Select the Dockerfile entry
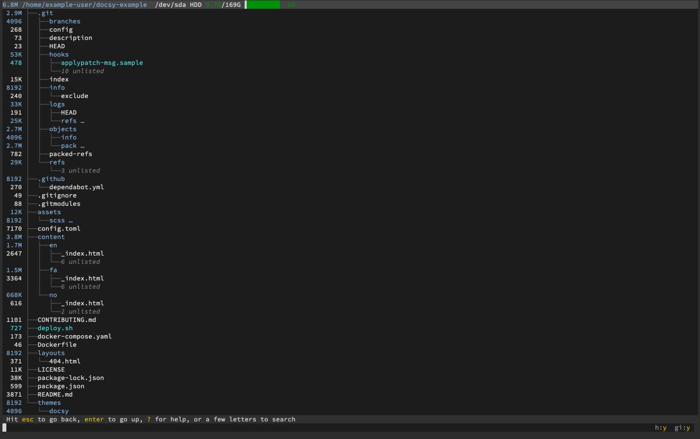This screenshot has height=439, width=700. [x=57, y=344]
